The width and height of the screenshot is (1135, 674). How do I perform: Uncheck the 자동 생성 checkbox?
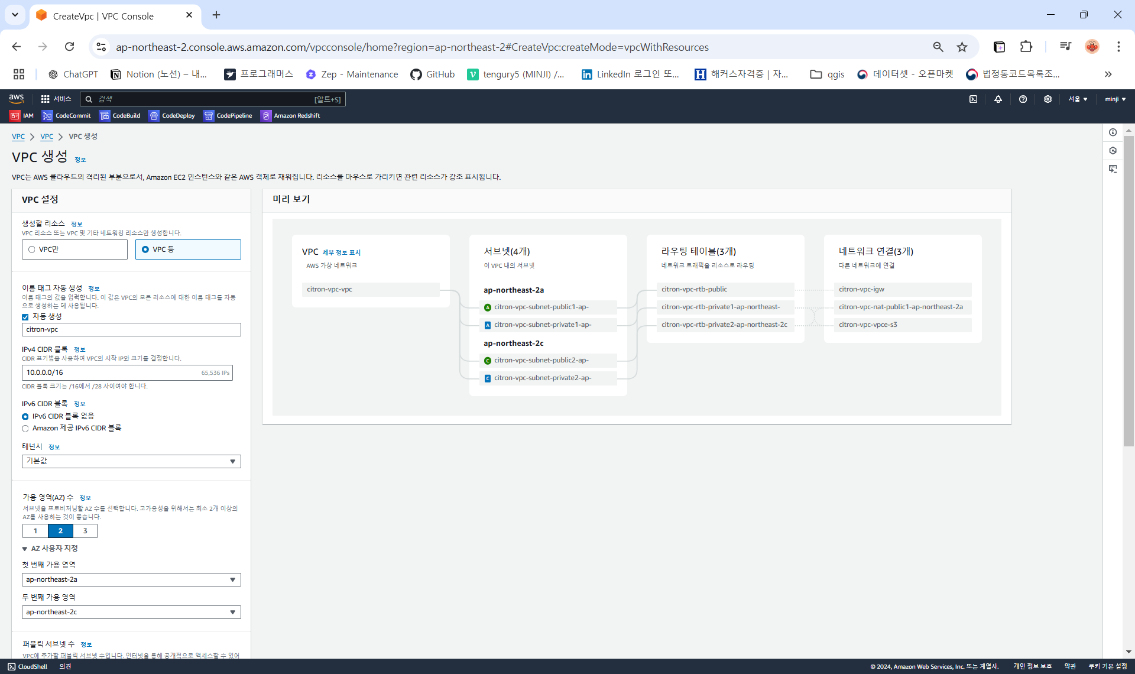[x=25, y=317]
